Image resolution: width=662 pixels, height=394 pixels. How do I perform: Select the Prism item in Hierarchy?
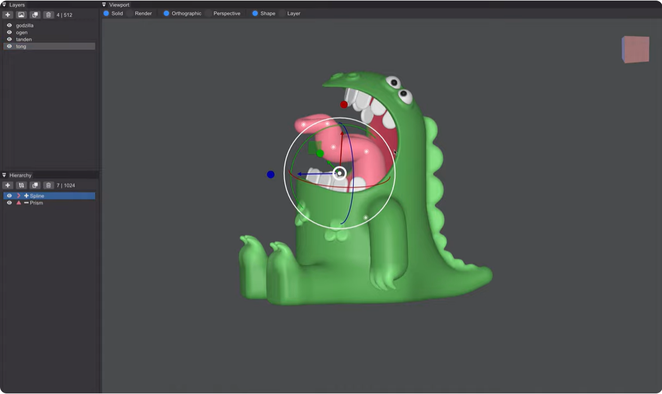36,203
